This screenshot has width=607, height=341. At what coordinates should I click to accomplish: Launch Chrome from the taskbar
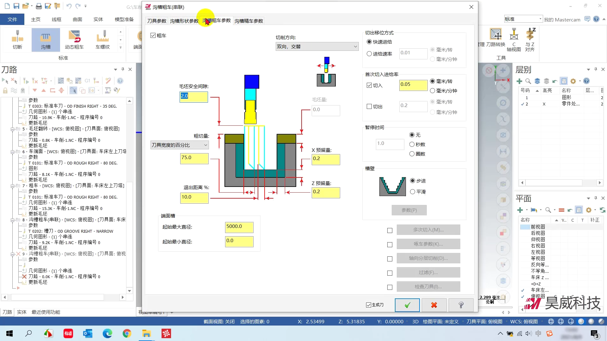pyautogui.click(x=127, y=333)
